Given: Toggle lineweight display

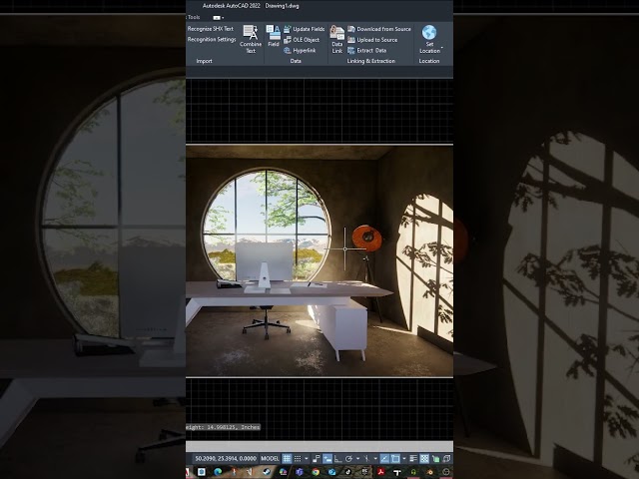Looking at the screenshot, I should coord(413,459).
